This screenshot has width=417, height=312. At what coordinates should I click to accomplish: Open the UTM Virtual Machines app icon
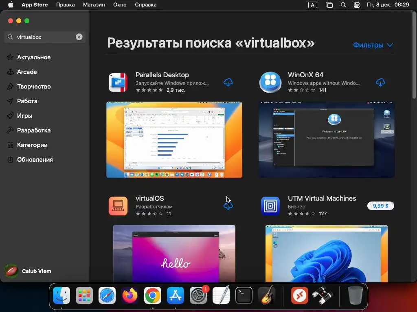point(270,206)
